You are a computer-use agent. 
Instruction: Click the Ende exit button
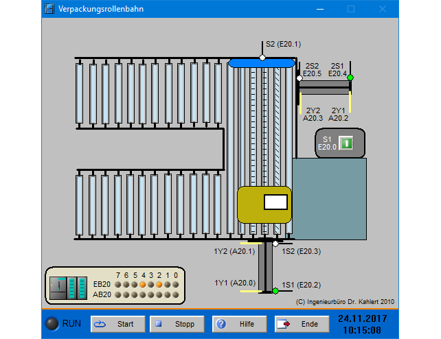coord(302,324)
